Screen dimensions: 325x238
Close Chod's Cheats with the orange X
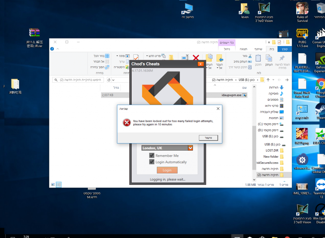201,64
